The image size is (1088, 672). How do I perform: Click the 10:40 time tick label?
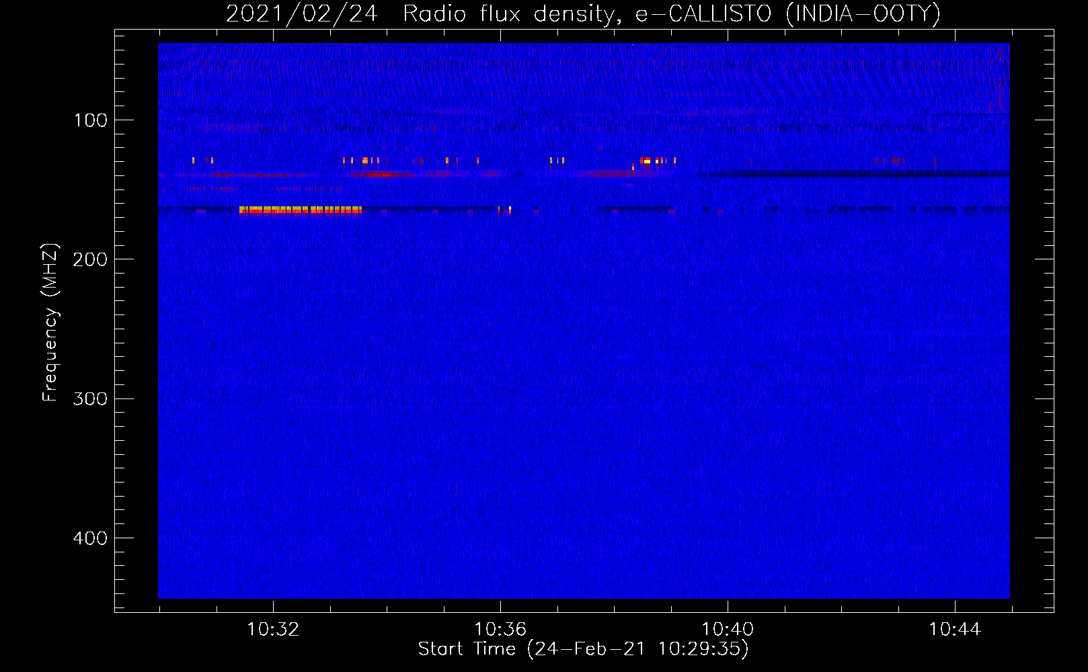point(728,630)
